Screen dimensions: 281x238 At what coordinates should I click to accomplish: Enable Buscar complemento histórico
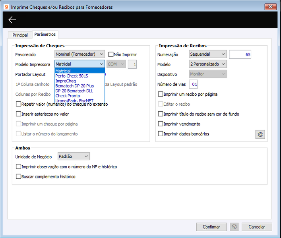tap(18, 176)
